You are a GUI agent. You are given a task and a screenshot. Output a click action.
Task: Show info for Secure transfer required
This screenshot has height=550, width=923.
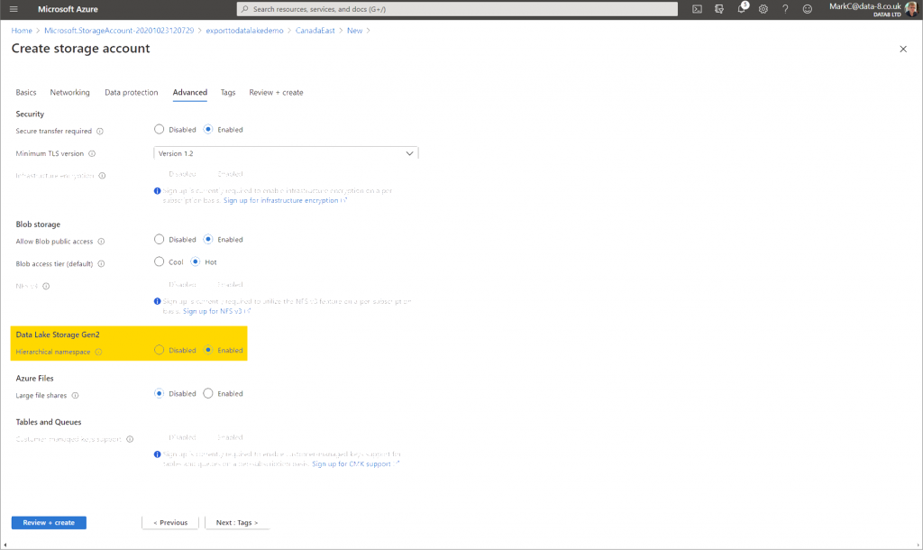click(100, 132)
